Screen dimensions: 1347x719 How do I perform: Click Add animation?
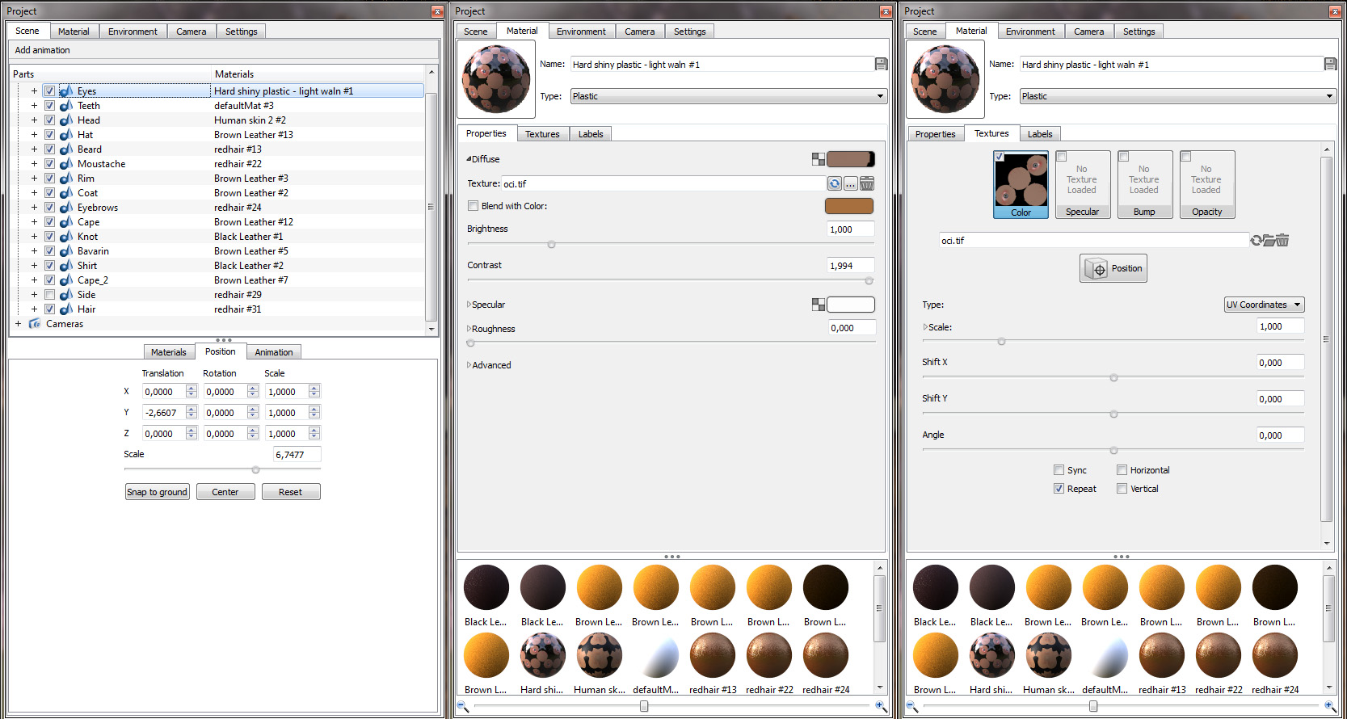pos(42,50)
